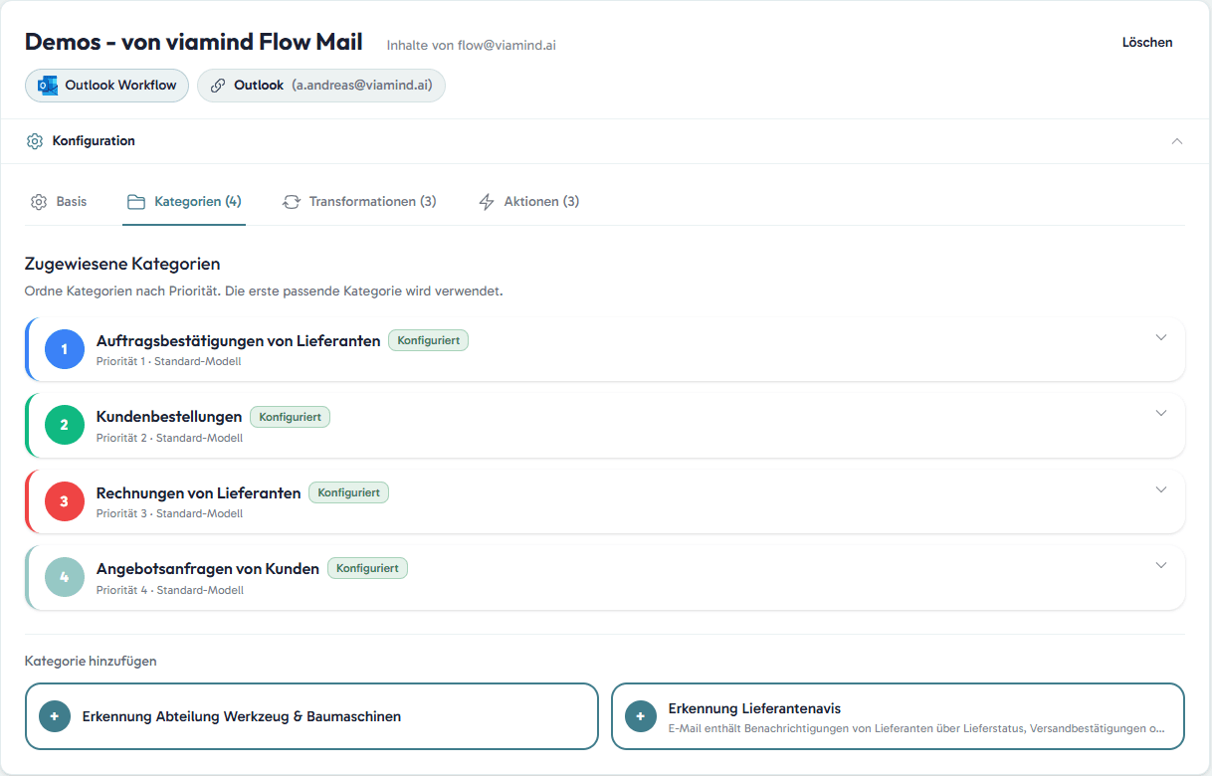Click the green number 2 priority badge
Viewport: 1212px width, 776px height.
[x=65, y=425]
